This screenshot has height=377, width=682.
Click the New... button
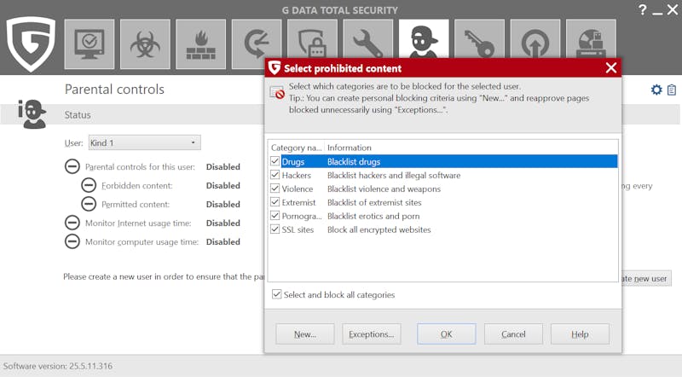coord(305,333)
